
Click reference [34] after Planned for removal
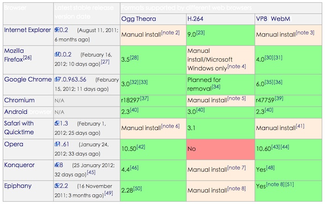[x=216, y=87]
